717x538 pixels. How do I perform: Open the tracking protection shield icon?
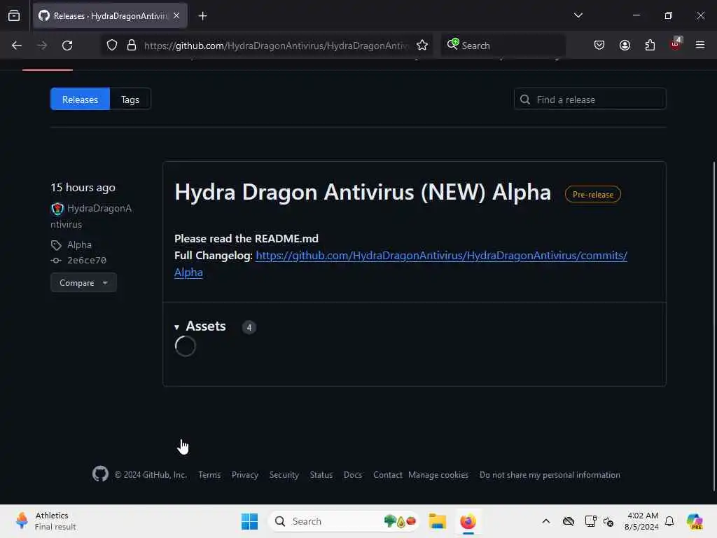[112, 46]
